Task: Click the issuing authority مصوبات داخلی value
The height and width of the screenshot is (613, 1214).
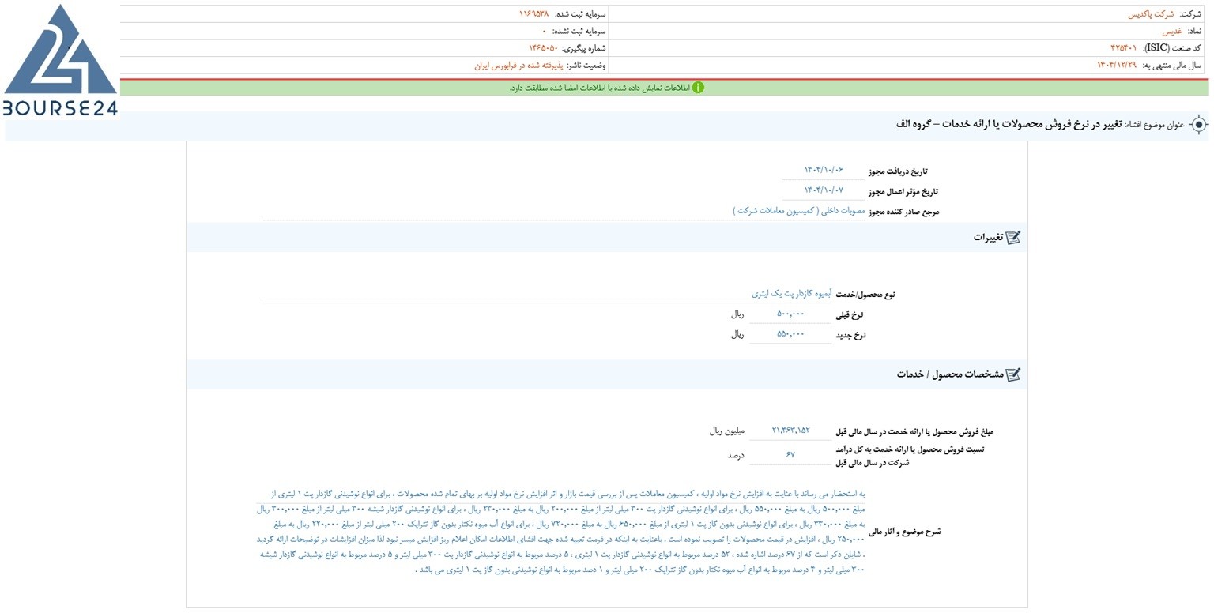Action: pyautogui.click(x=799, y=211)
